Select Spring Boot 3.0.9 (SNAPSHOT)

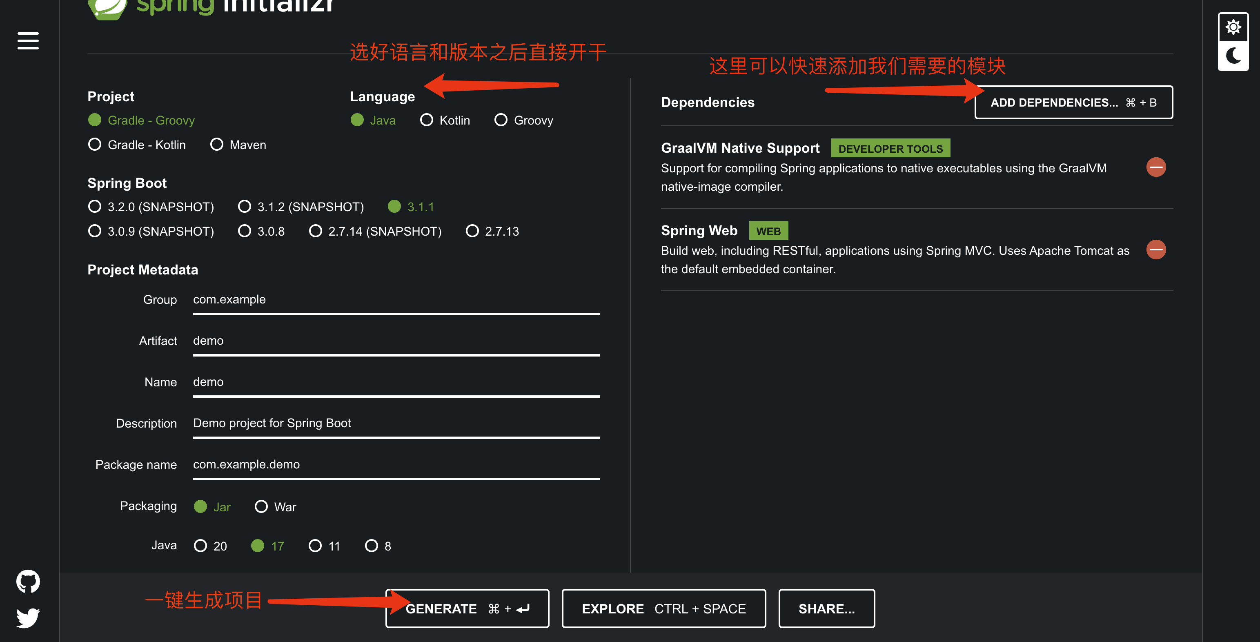click(x=151, y=232)
